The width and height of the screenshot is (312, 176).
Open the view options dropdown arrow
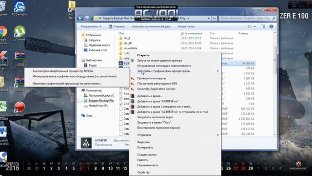point(254,26)
